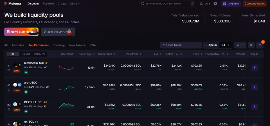Click the Join the LP Army button
This screenshot has width=270, height=126.
58,32
